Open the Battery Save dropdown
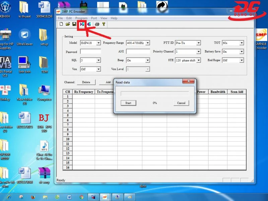The image size is (268, 201). [241, 52]
